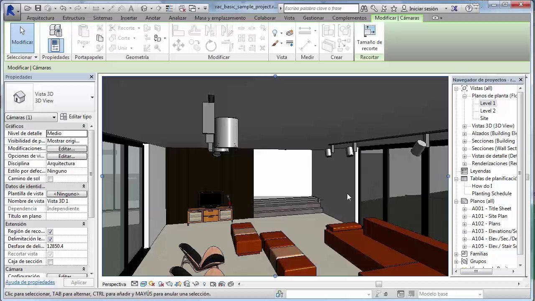
Task: Expand Vistas 3D (3D View) tree node
Action: pyautogui.click(x=464, y=126)
